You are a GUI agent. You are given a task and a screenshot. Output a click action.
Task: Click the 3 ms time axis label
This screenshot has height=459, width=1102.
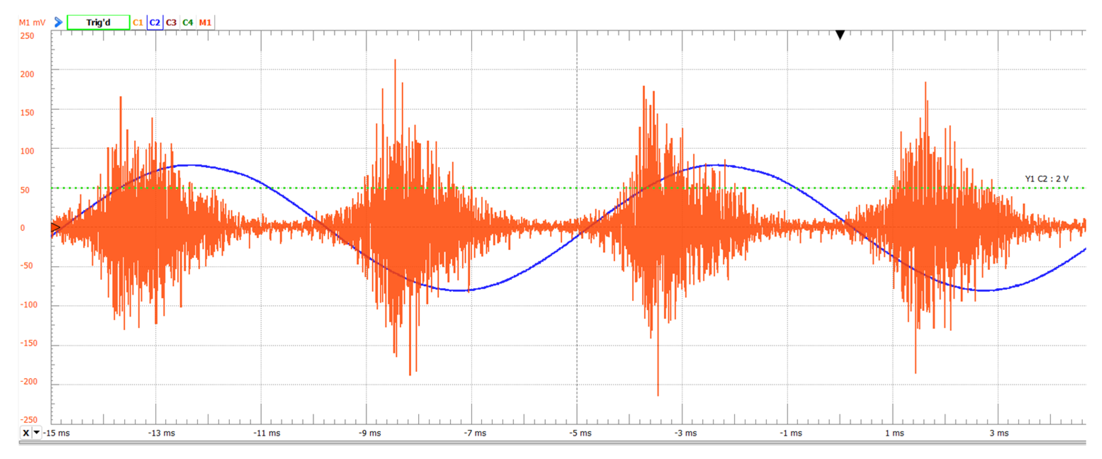[999, 433]
